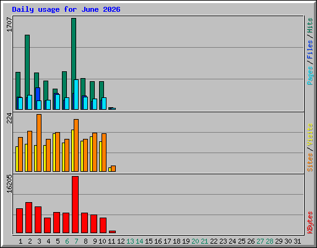The height and width of the screenshot is (248, 317).
Task: Click green day label 27 on the x-axis
Action: (x=260, y=241)
